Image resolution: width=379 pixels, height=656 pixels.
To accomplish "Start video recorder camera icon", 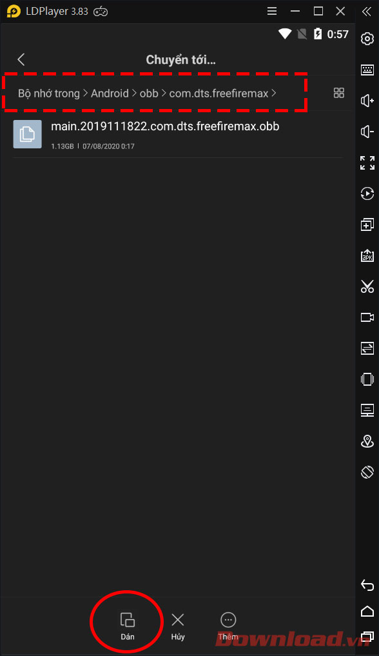I will 367,317.
